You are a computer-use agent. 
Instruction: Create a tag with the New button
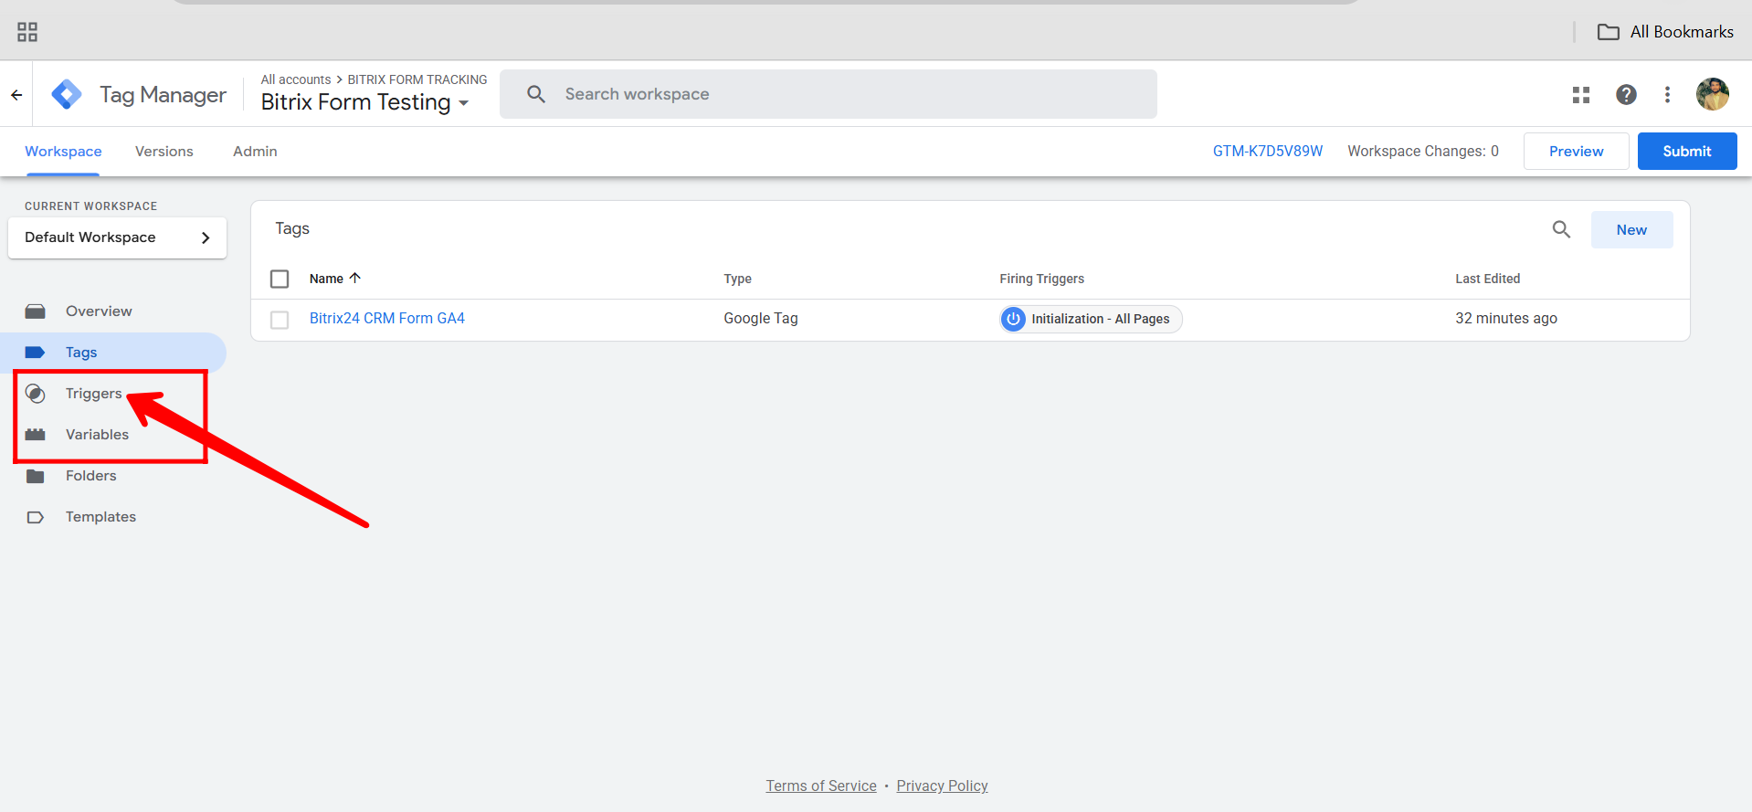pyautogui.click(x=1631, y=230)
